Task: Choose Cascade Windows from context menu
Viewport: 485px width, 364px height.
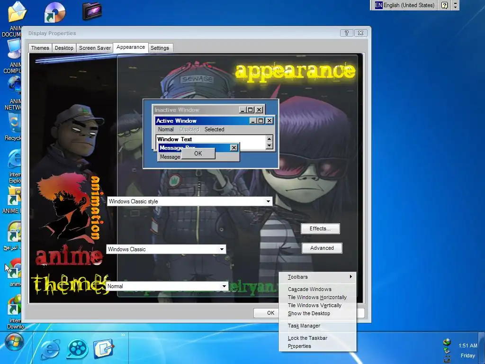Action: [x=318, y=289]
